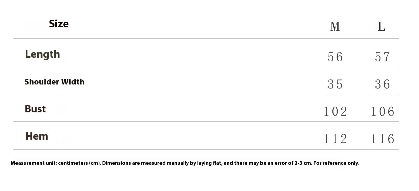Click the Bust value 102
419x191 pixels.
tap(335, 112)
